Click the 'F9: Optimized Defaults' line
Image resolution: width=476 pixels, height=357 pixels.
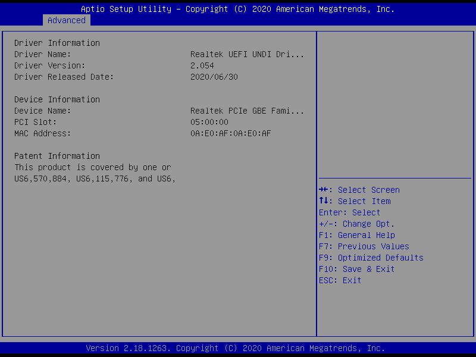coord(371,258)
